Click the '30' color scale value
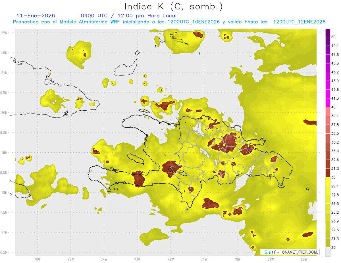 [334, 177]
